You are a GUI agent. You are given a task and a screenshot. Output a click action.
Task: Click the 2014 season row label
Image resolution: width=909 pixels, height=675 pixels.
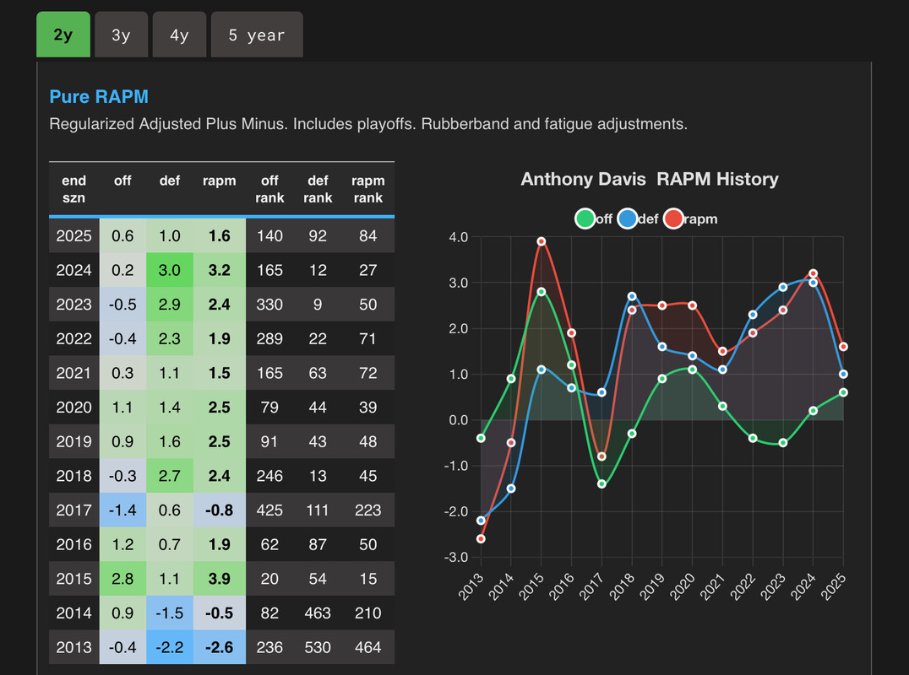[x=73, y=613]
